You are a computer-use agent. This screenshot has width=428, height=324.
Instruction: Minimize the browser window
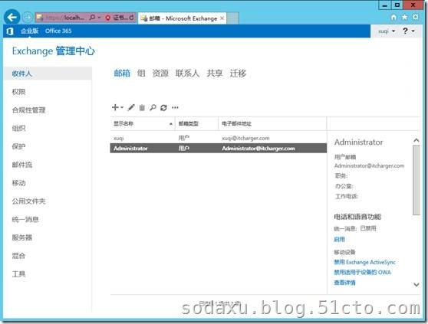(x=385, y=5)
